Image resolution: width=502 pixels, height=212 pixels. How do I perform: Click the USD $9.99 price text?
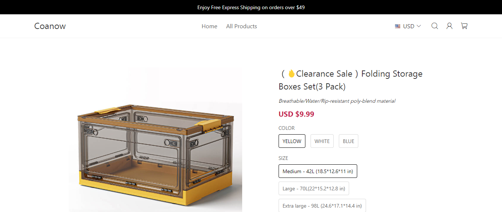pyautogui.click(x=296, y=114)
